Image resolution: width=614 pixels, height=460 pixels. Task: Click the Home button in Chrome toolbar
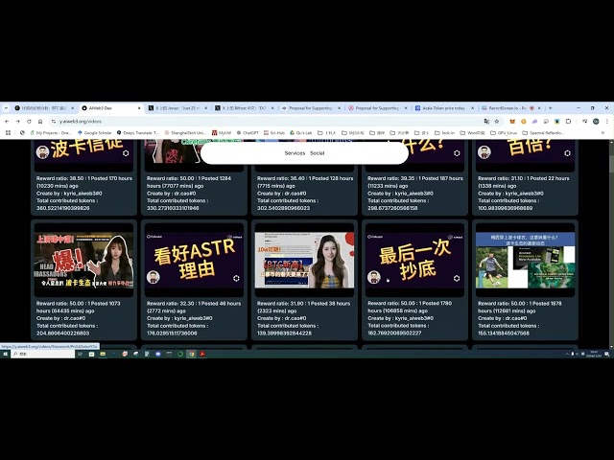40,122
